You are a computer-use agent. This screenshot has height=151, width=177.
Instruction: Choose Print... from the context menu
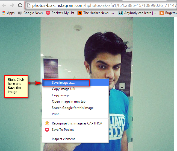75,114
